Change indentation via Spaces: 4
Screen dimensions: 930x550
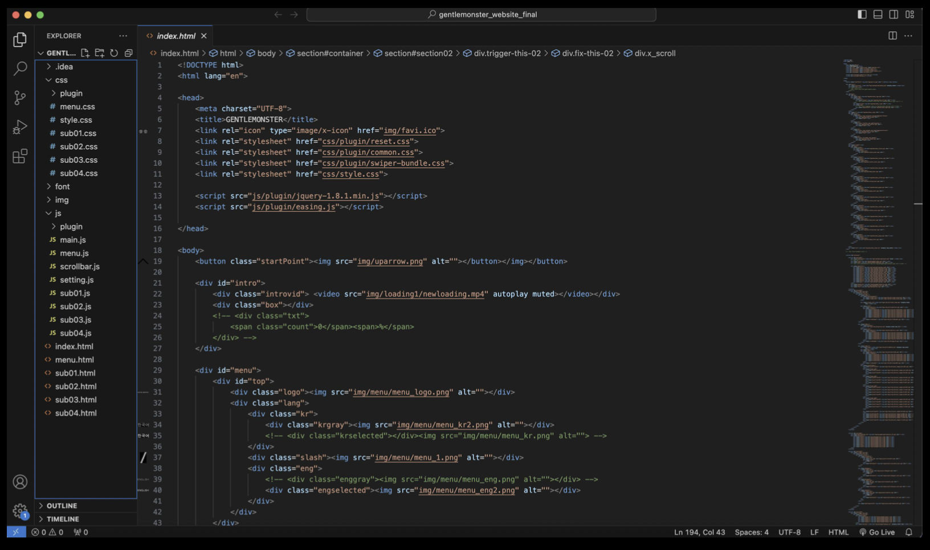click(752, 532)
